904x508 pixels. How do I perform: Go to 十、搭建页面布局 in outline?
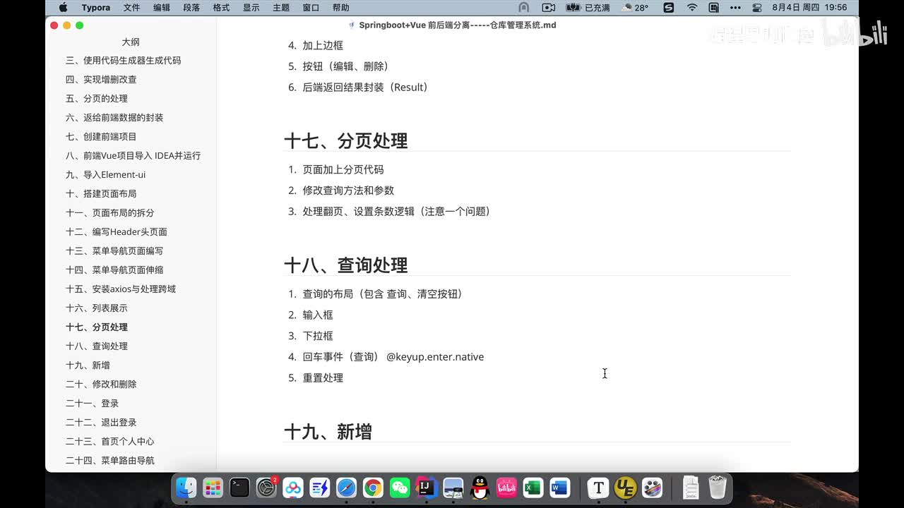pos(101,194)
